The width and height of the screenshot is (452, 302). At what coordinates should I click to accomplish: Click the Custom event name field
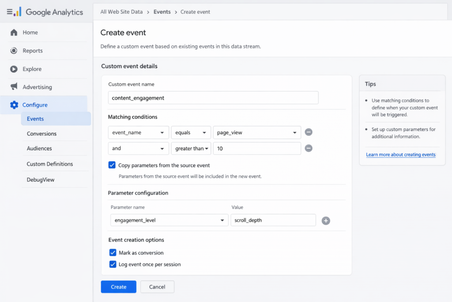point(213,97)
